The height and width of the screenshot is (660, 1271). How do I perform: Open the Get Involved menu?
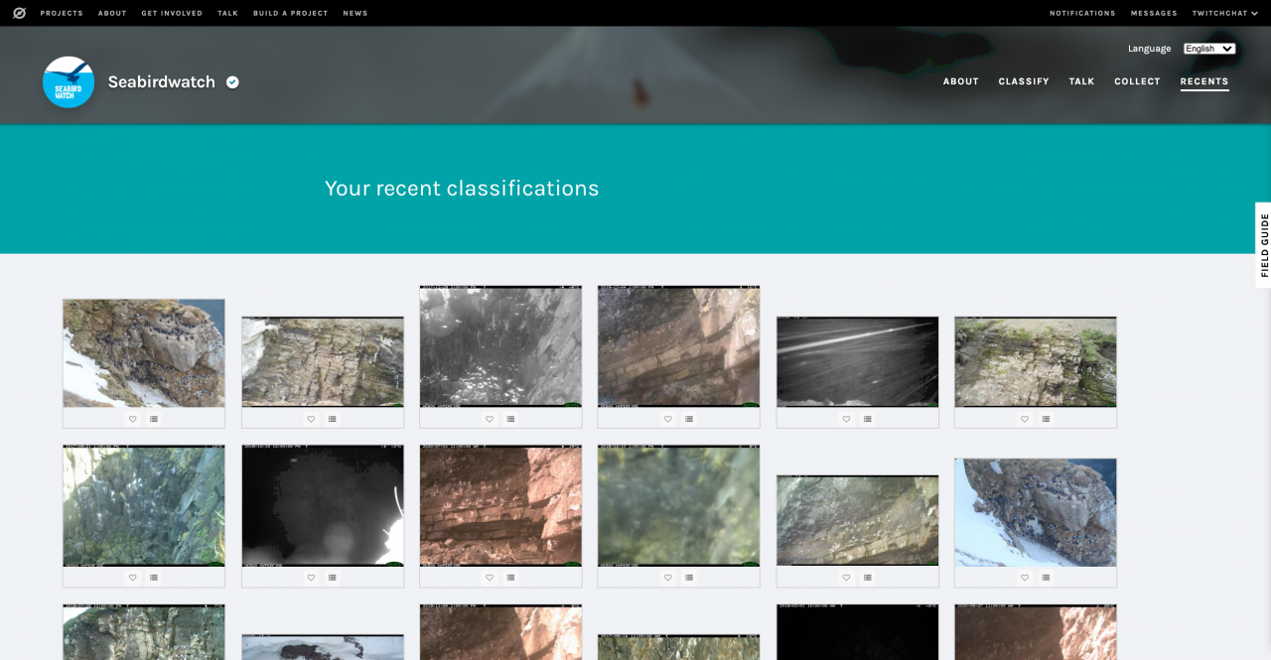[x=172, y=13]
